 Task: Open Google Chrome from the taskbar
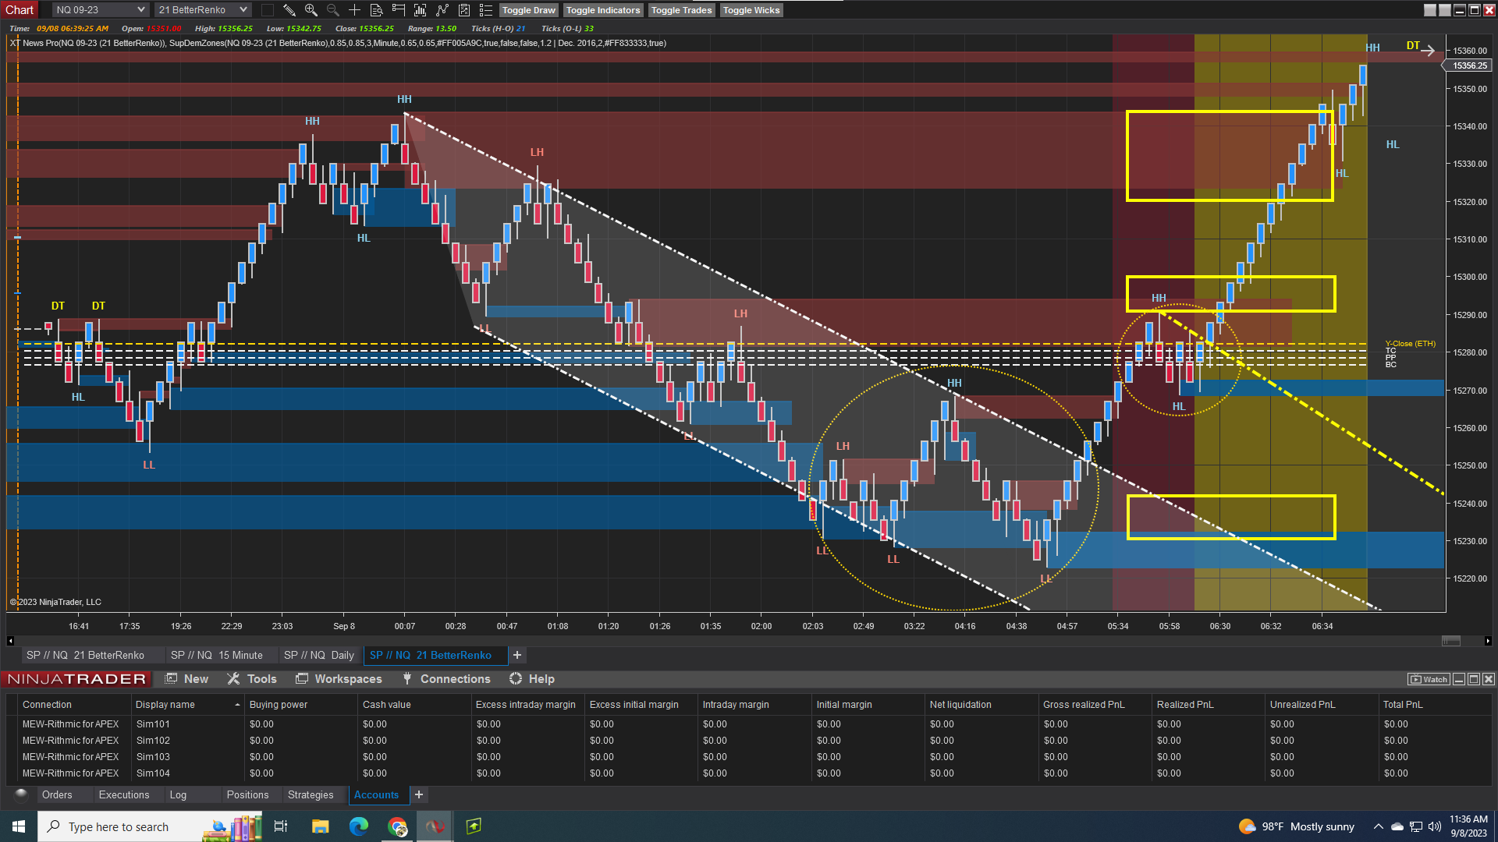[x=398, y=826]
